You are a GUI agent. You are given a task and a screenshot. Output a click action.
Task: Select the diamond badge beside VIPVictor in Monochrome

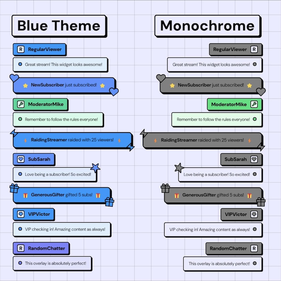pyautogui.click(x=254, y=214)
